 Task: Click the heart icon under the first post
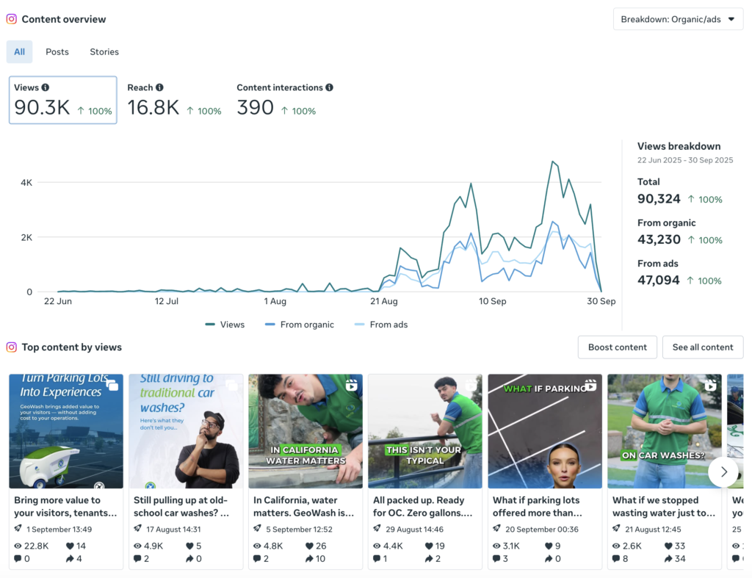click(70, 546)
